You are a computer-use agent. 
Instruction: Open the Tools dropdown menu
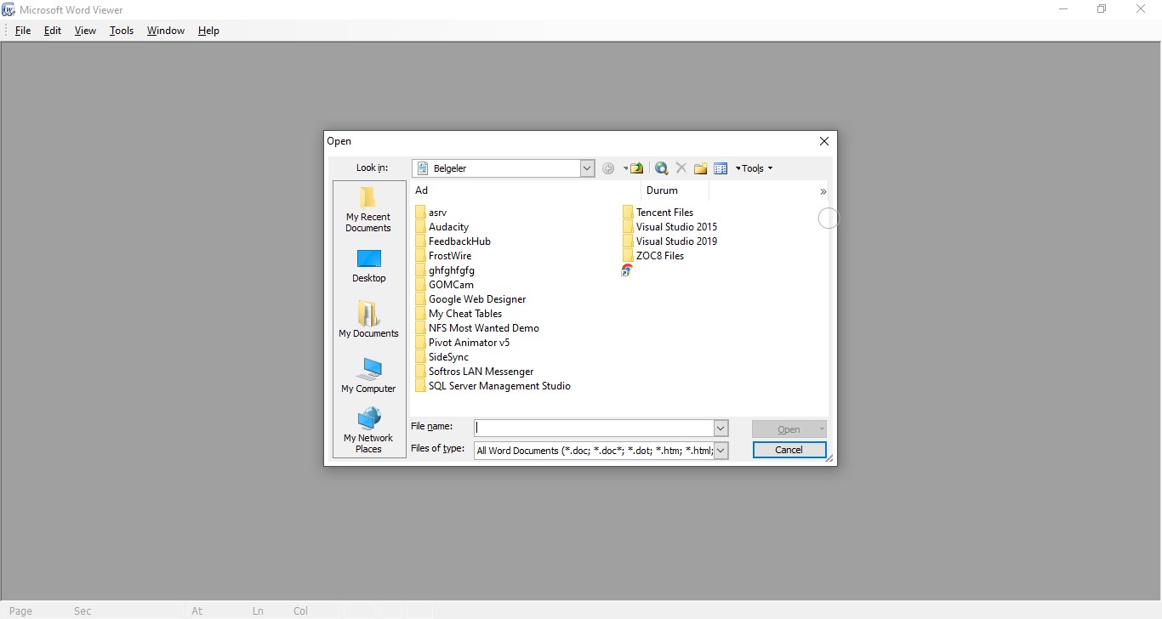[x=755, y=168]
